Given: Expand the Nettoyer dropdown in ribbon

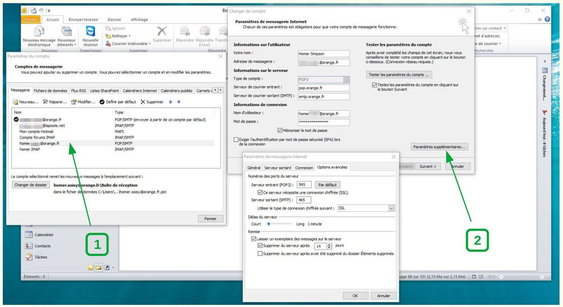Looking at the screenshot, I should tap(131, 35).
